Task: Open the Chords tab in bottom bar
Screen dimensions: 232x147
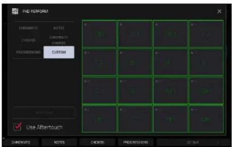Action: pyautogui.click(x=98, y=143)
